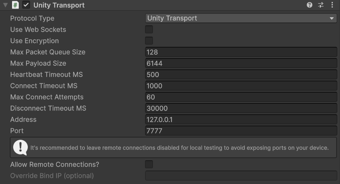The image size is (340, 184).
Task: Click the Connect Timeout MS field
Action: click(241, 86)
